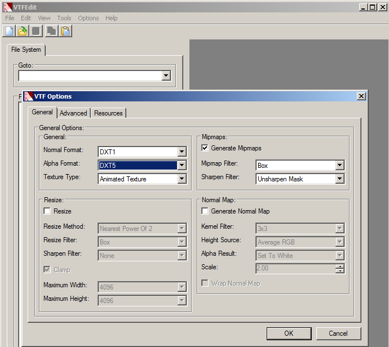Expand the Texture Type dropdown
The width and height of the screenshot is (389, 347).
pyautogui.click(x=182, y=179)
